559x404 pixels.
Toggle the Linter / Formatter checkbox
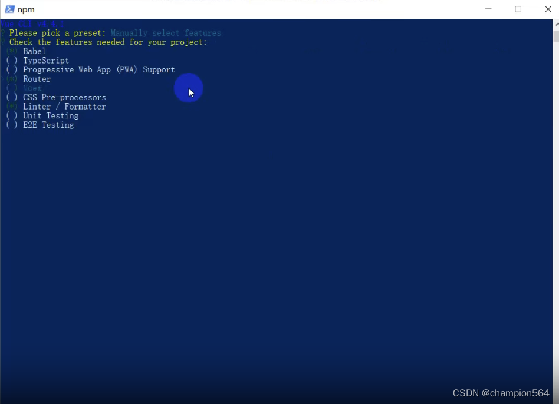click(12, 107)
